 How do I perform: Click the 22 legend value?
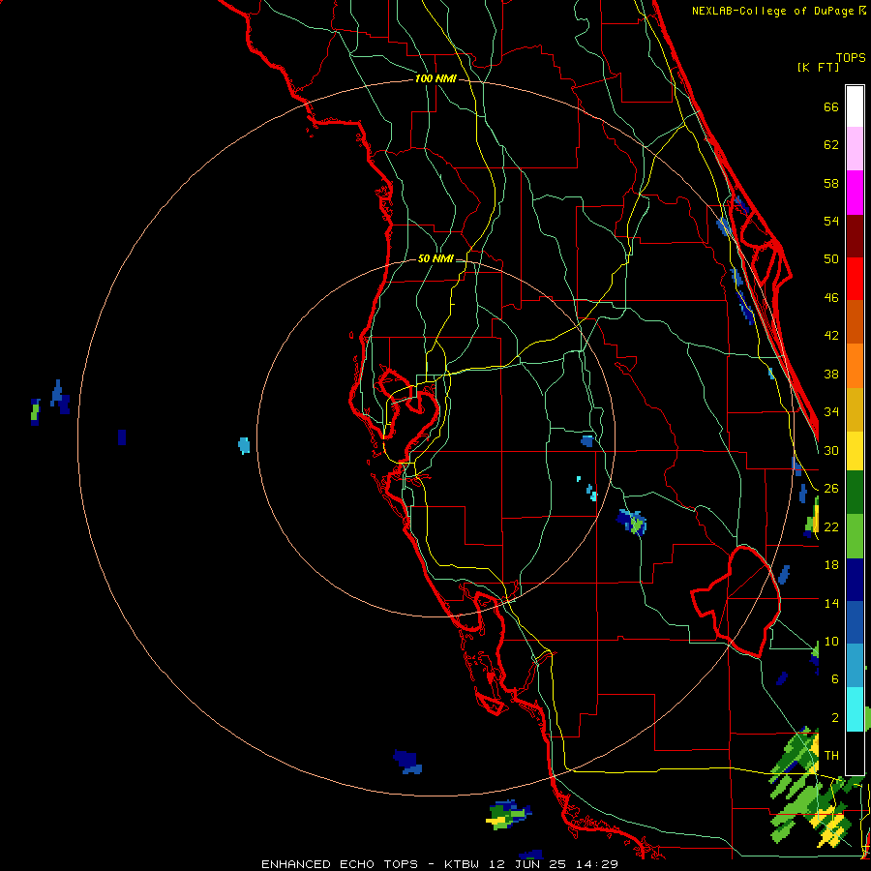click(x=831, y=526)
